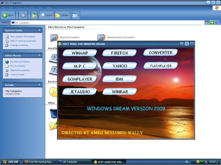Open the Views dropdown button
The image size is (221, 165).
[76, 15]
